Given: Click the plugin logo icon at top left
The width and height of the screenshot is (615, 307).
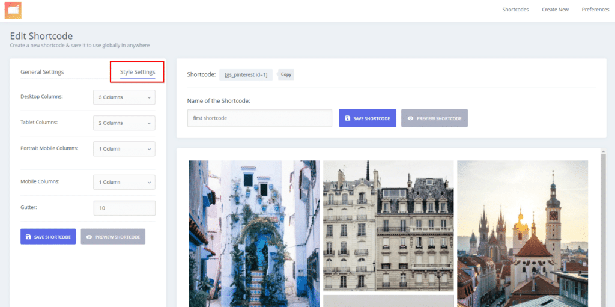Looking at the screenshot, I should pos(13,10).
